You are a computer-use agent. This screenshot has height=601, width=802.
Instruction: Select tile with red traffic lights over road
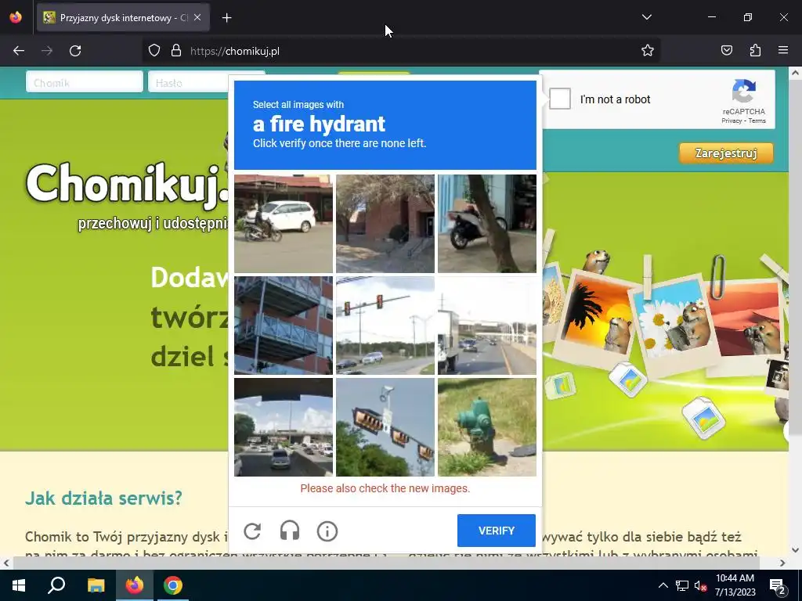(x=385, y=326)
